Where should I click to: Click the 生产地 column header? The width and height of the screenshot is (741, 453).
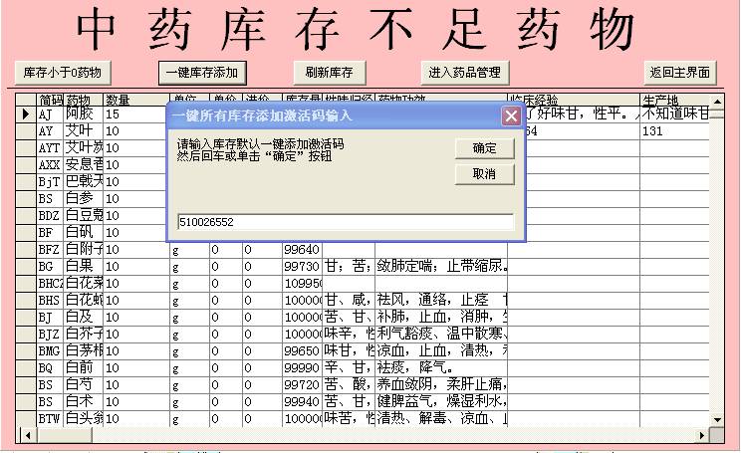coord(674,100)
